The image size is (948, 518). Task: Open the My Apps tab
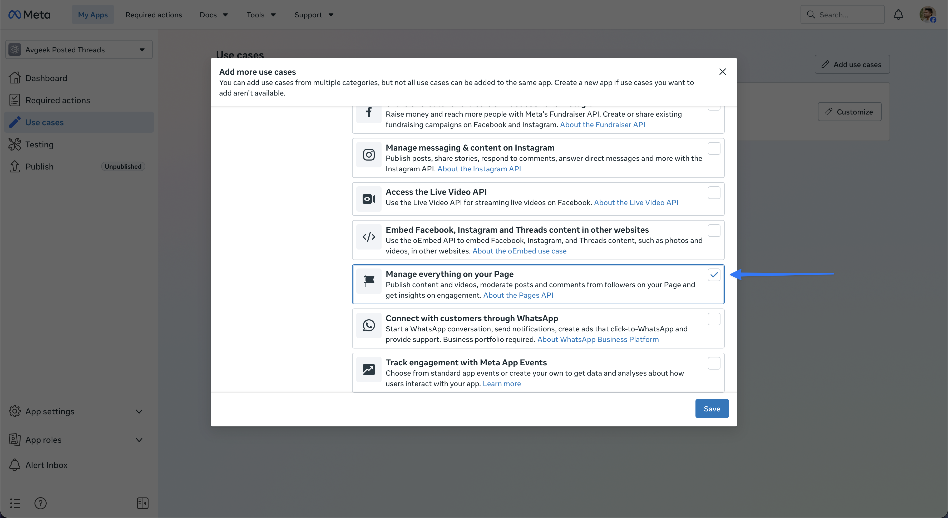point(93,15)
